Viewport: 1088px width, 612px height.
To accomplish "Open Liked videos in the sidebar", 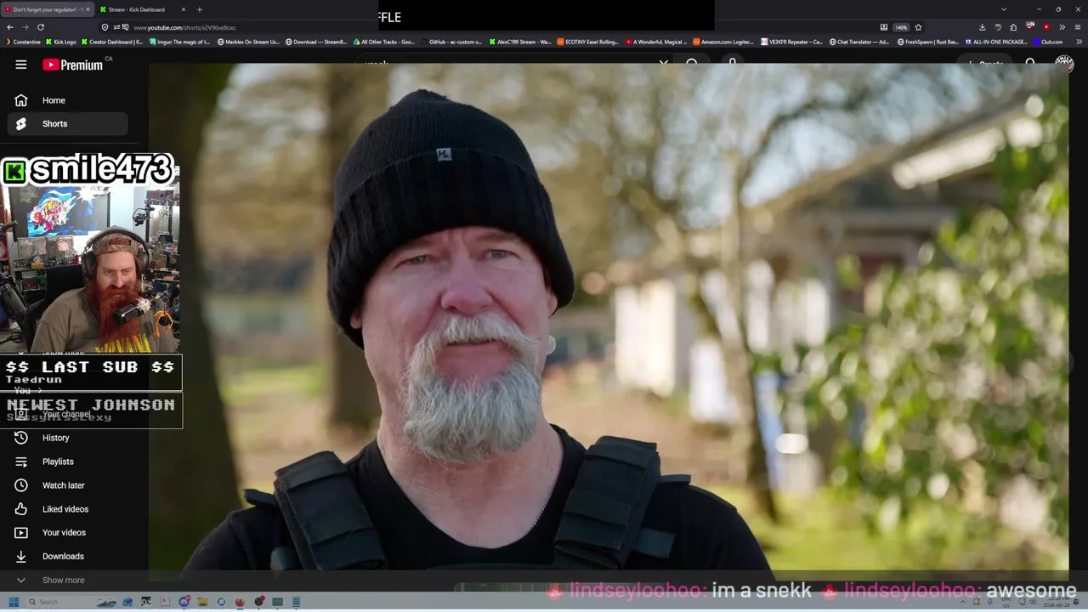I will tap(68, 509).
